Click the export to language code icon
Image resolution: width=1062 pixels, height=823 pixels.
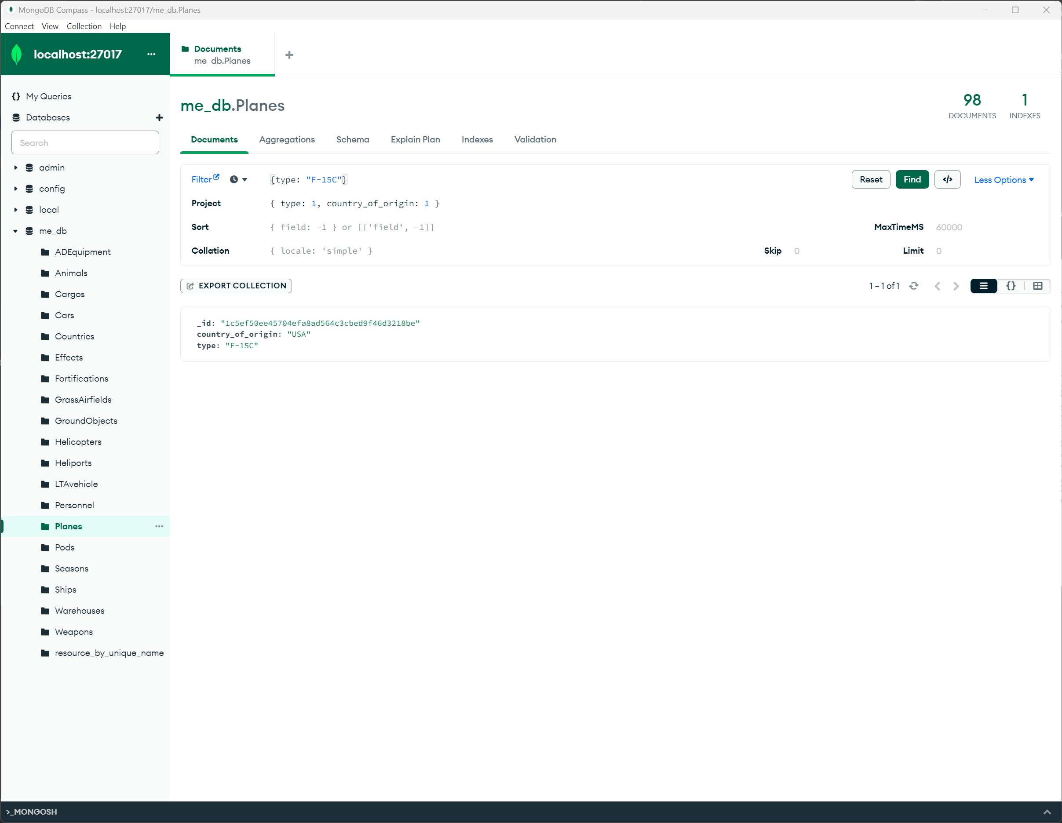pyautogui.click(x=947, y=179)
